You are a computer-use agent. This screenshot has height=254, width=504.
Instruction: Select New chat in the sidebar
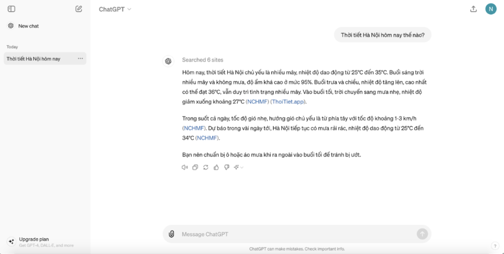[x=29, y=26]
